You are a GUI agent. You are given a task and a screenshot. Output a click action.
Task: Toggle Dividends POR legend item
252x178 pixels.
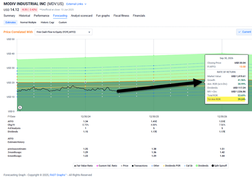172,166
